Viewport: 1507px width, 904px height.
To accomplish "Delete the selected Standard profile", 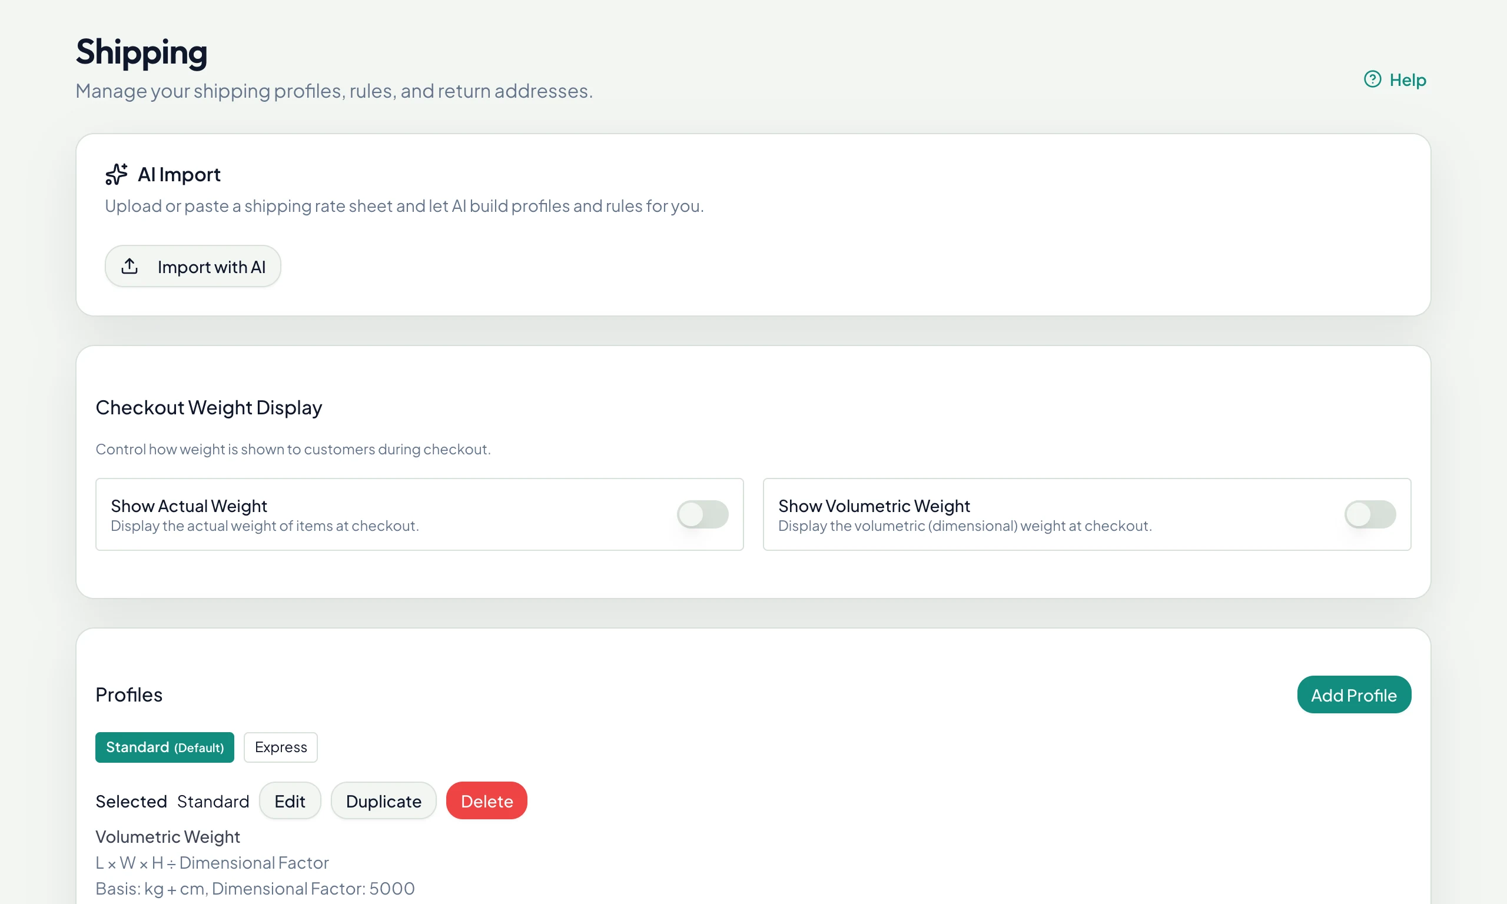I will [487, 800].
